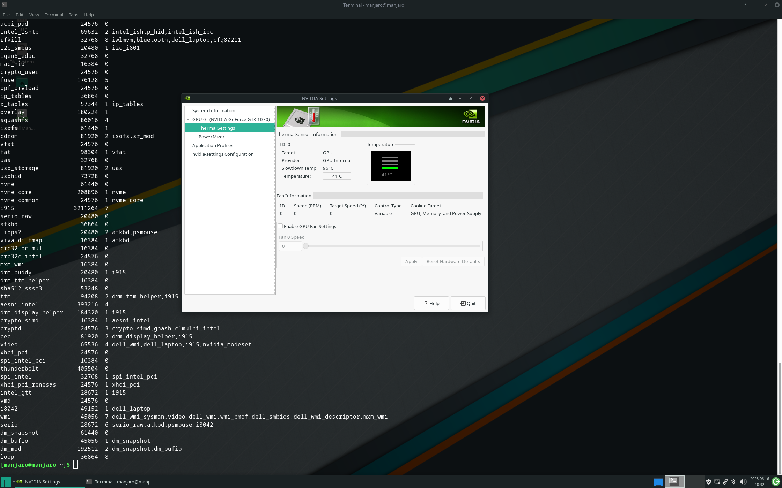Open the Manjaro start menu logo

[x=6, y=482]
